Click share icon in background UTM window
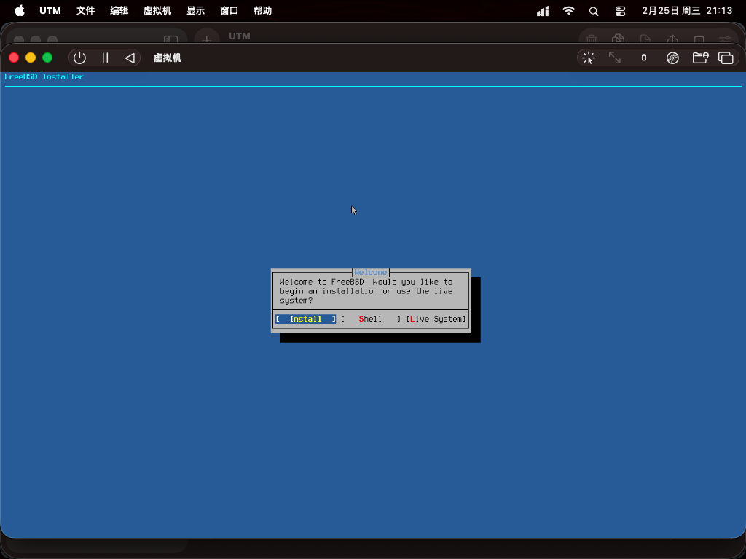 click(672, 39)
